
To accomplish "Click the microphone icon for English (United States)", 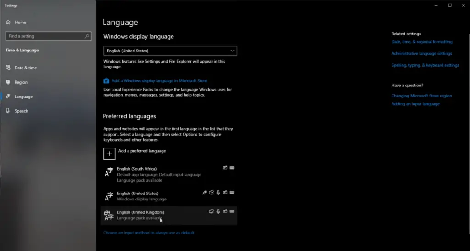I will (x=218, y=193).
